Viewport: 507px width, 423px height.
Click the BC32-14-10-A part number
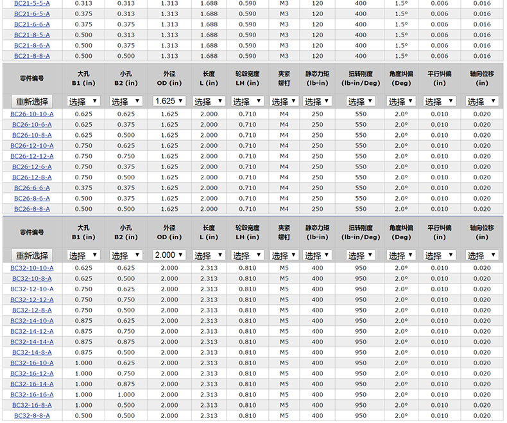pyautogui.click(x=32, y=321)
